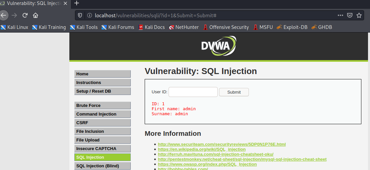Focus the address bar URL
The width and height of the screenshot is (370, 170).
tap(156, 15)
